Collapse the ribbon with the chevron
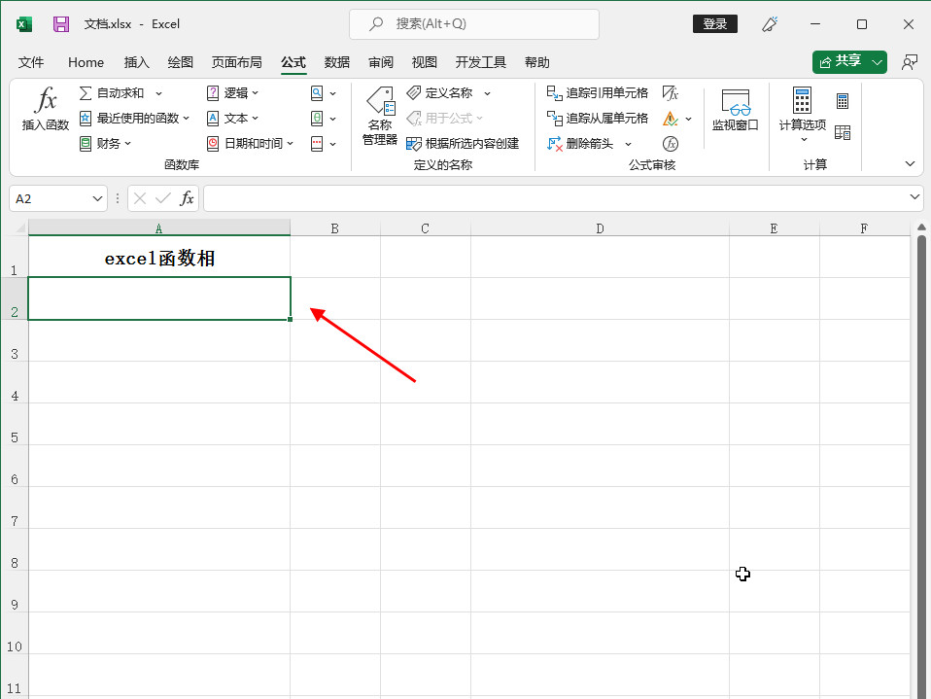The width and height of the screenshot is (931, 699). tap(910, 164)
